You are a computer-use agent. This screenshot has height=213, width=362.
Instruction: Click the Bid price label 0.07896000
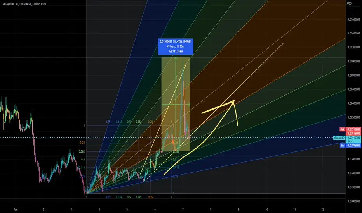pos(354,146)
